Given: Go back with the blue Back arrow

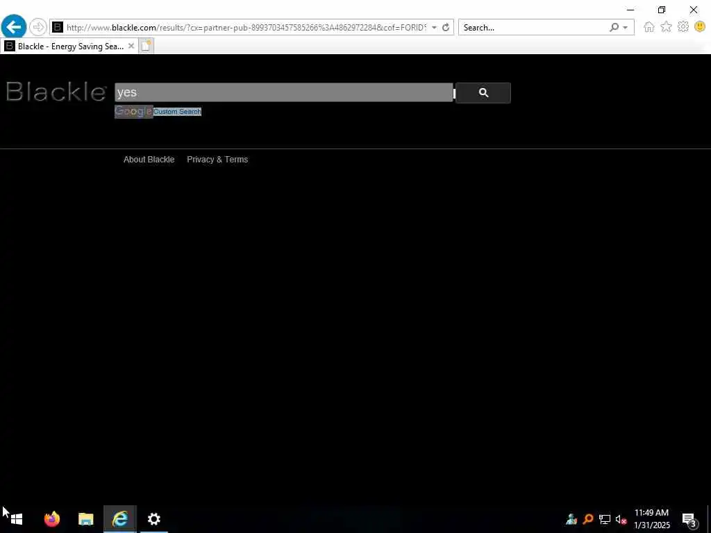Looking at the screenshot, I should coord(14,27).
